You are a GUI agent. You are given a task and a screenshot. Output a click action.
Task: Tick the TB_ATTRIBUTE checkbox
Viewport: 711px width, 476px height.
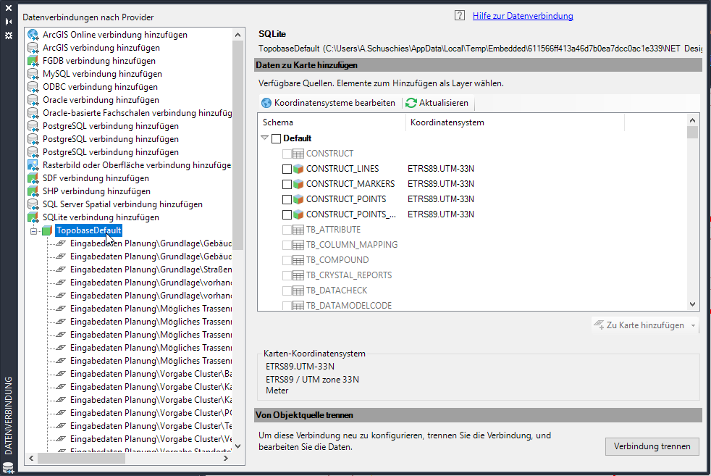coord(287,230)
